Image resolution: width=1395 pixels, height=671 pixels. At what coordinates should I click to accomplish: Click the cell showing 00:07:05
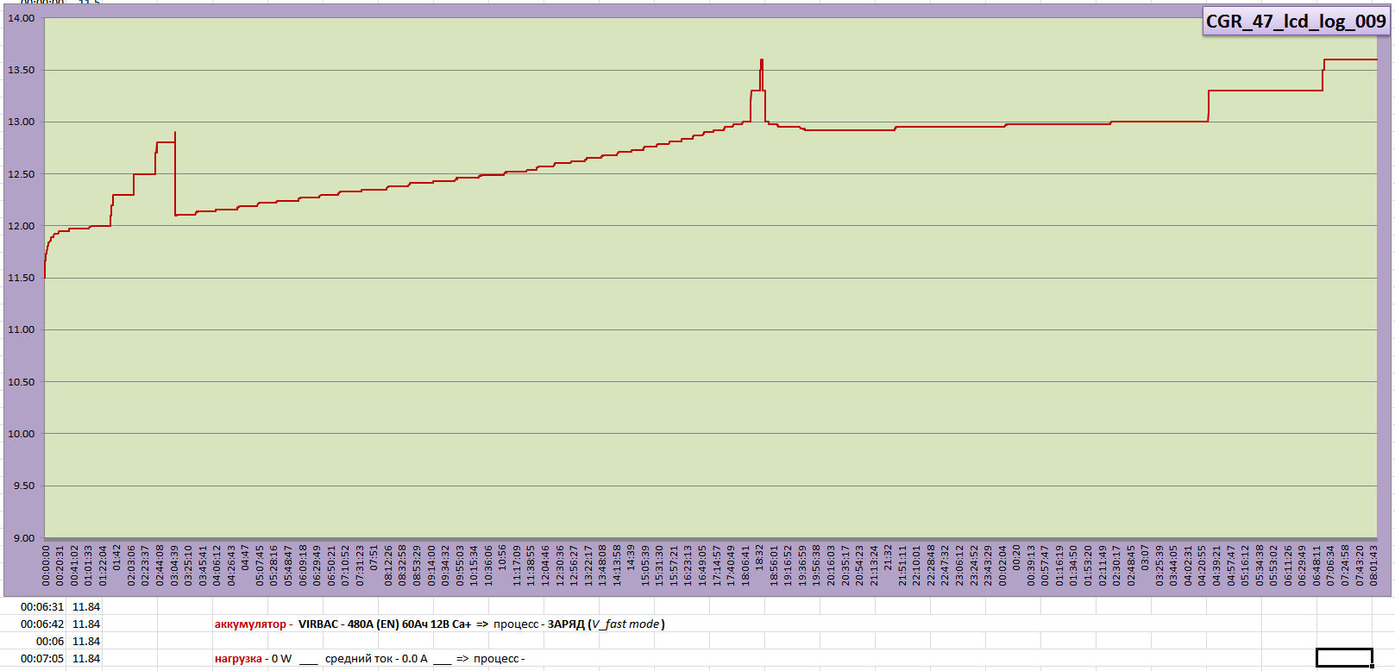pyautogui.click(x=42, y=659)
